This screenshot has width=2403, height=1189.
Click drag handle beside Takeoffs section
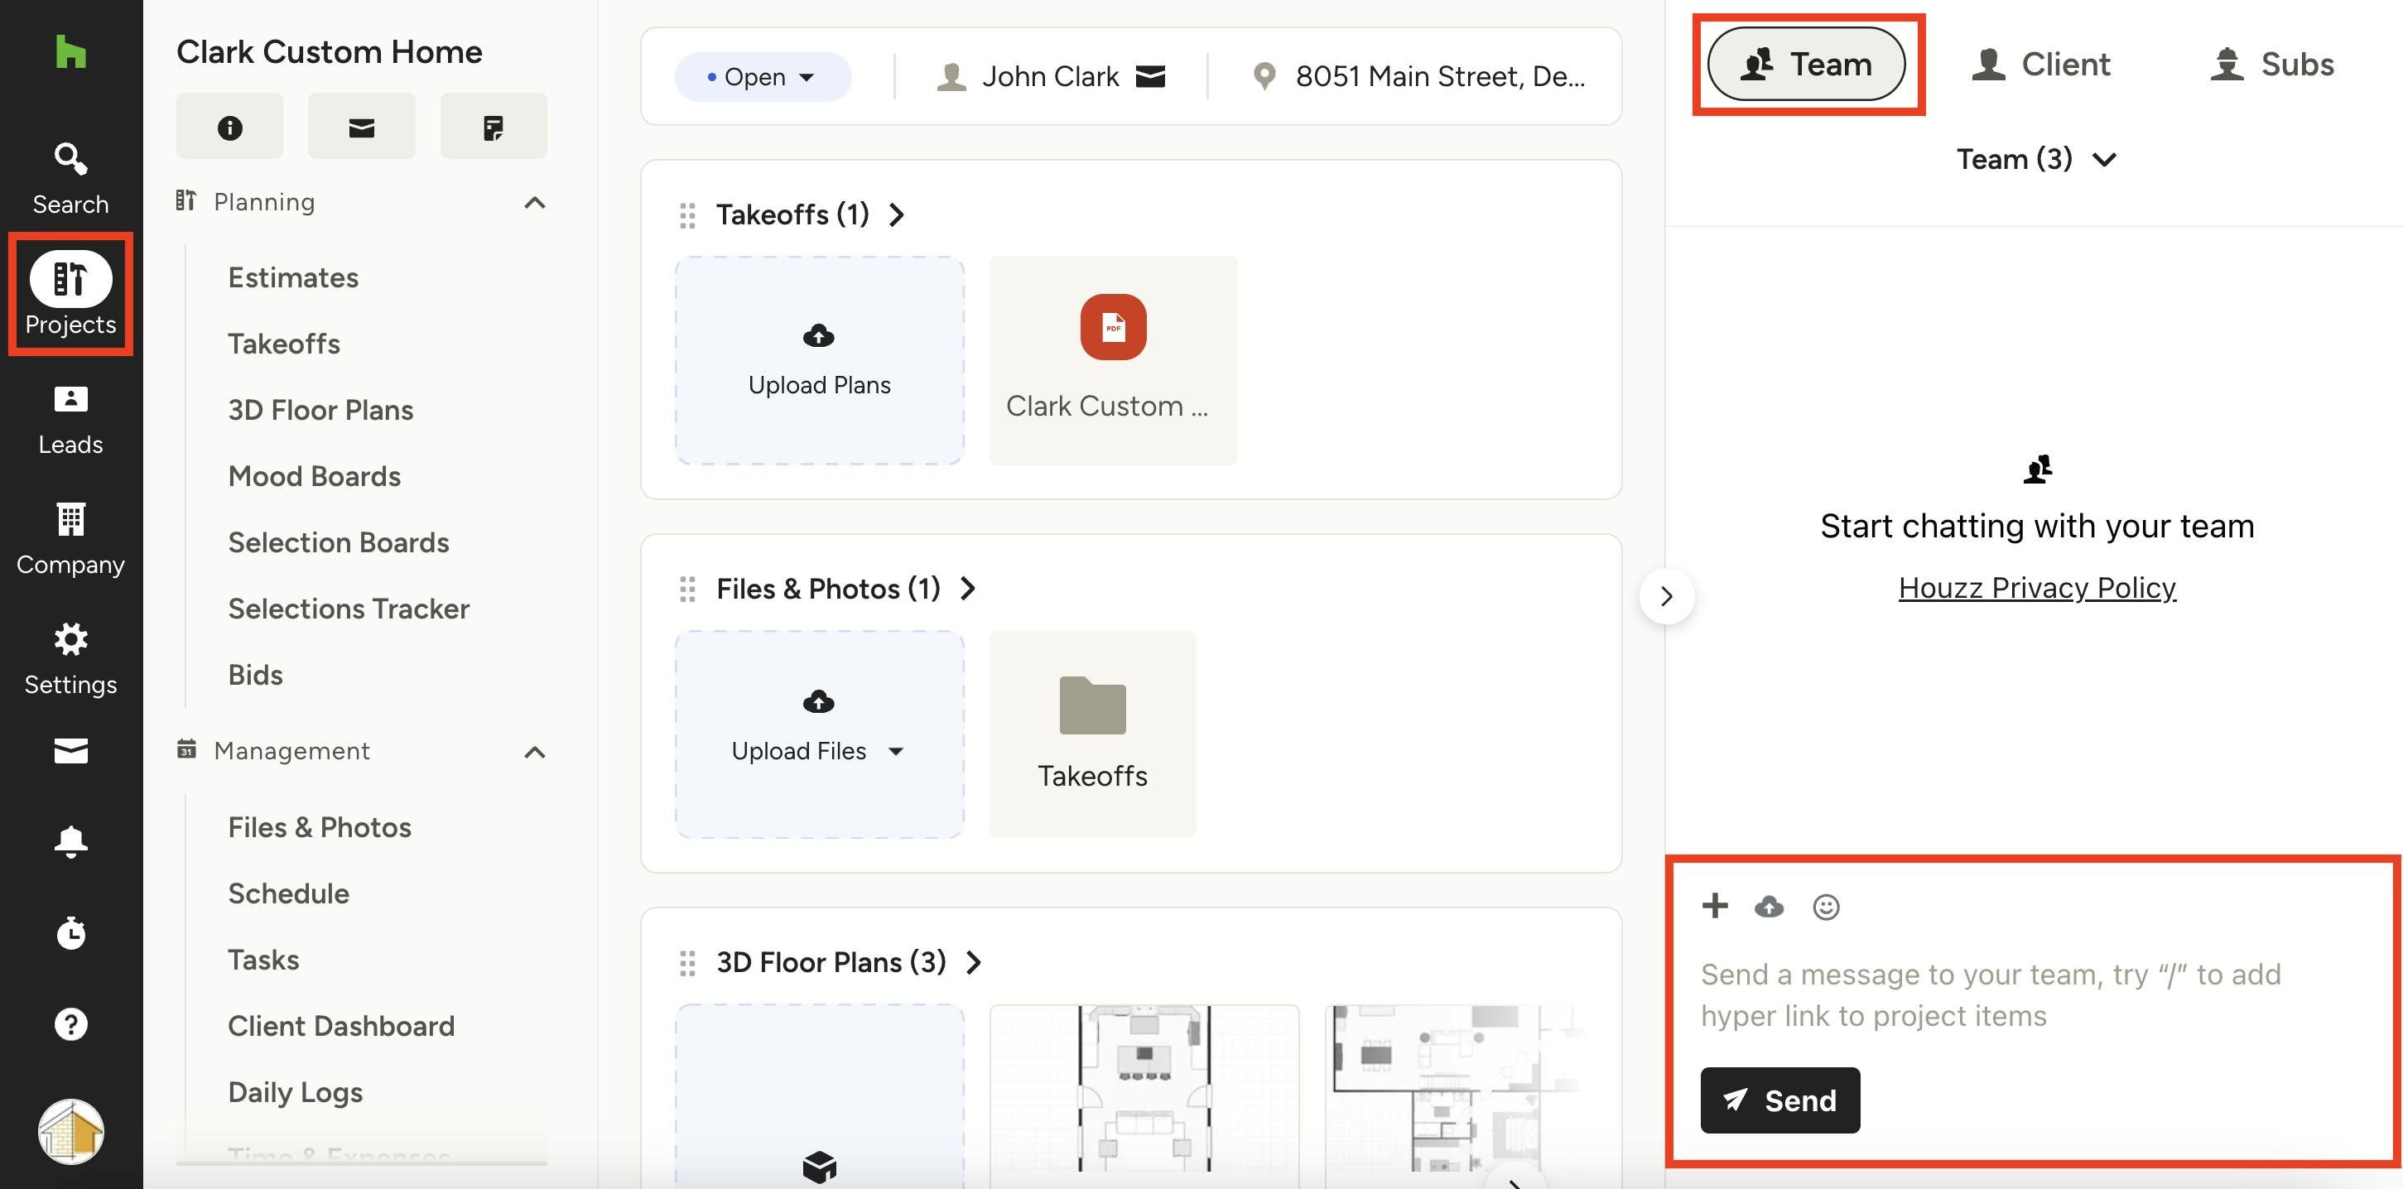687,215
